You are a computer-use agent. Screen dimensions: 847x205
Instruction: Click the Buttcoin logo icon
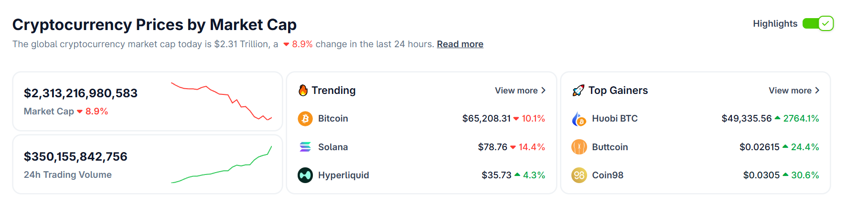pos(579,147)
